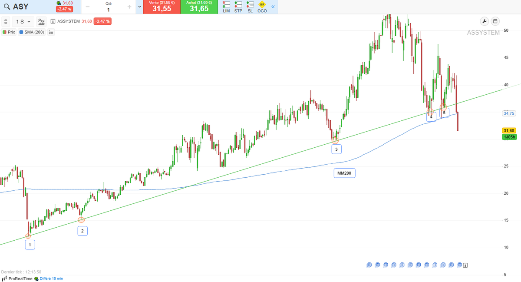Open the indicators chart icon
The height and width of the screenshot is (282, 521).
(42, 21)
